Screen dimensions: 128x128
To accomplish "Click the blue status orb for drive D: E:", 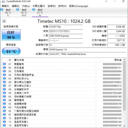I will [x=18, y=10].
